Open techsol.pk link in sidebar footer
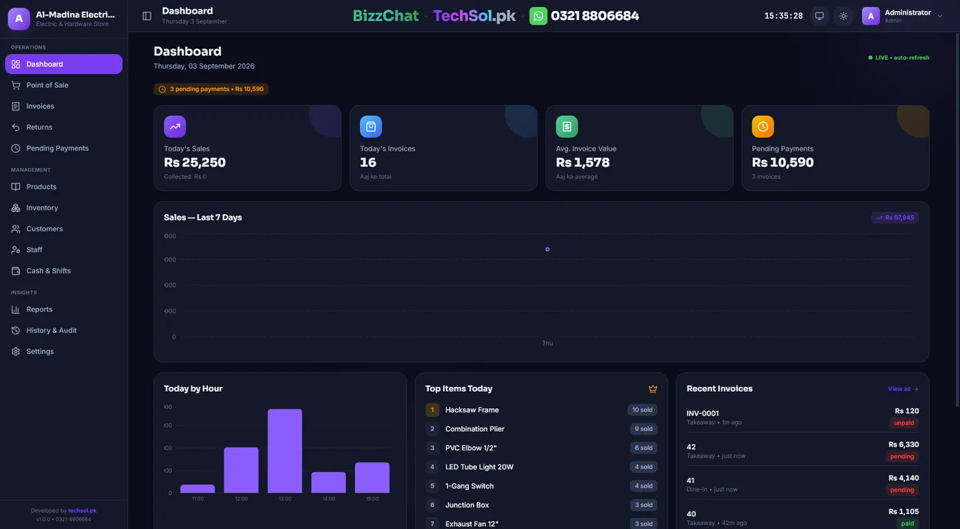Image resolution: width=960 pixels, height=529 pixels. pos(82,510)
